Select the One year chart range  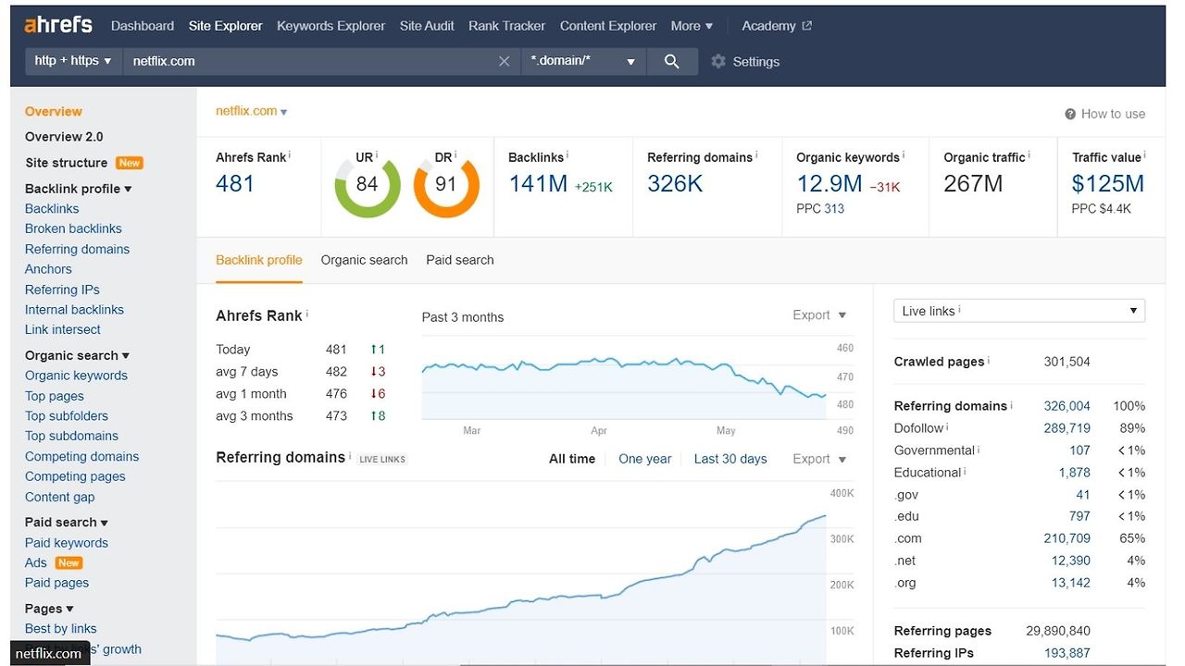click(x=645, y=459)
